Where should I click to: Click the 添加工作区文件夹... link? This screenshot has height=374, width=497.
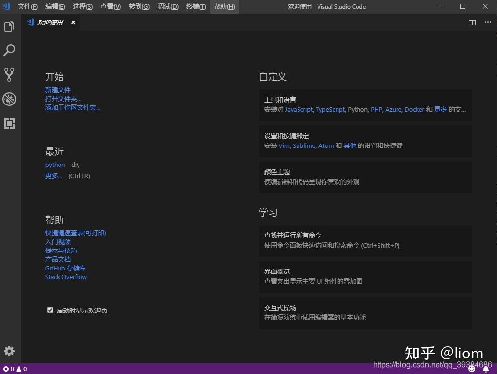pos(72,107)
